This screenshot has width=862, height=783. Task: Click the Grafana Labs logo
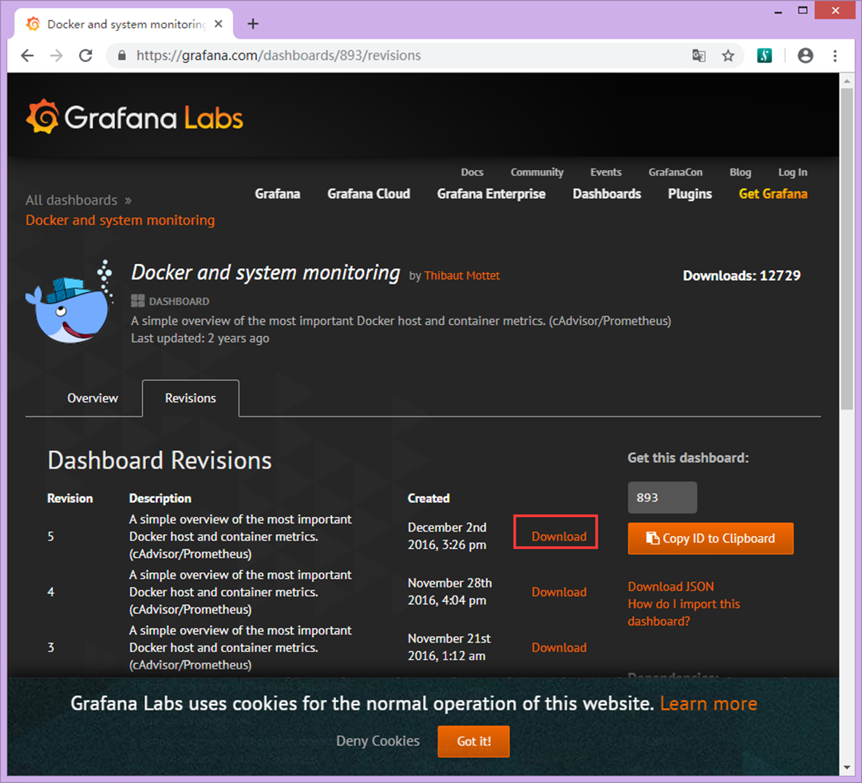pos(134,117)
